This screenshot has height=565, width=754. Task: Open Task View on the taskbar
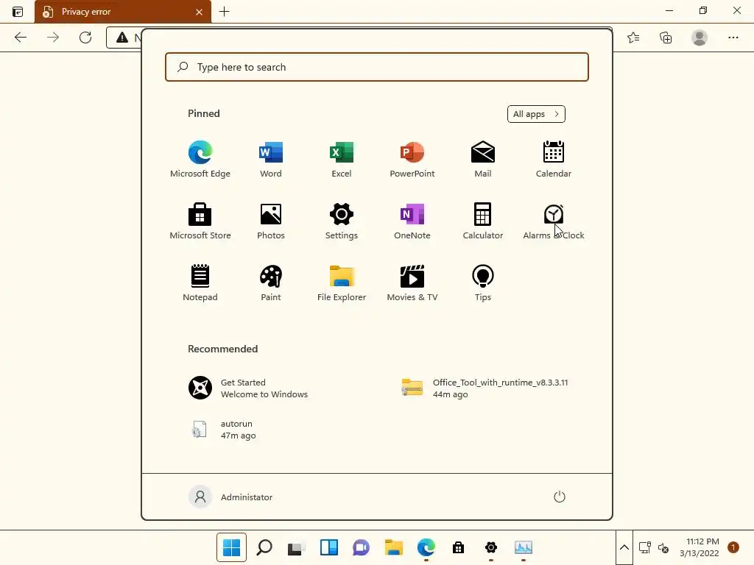pyautogui.click(x=296, y=547)
